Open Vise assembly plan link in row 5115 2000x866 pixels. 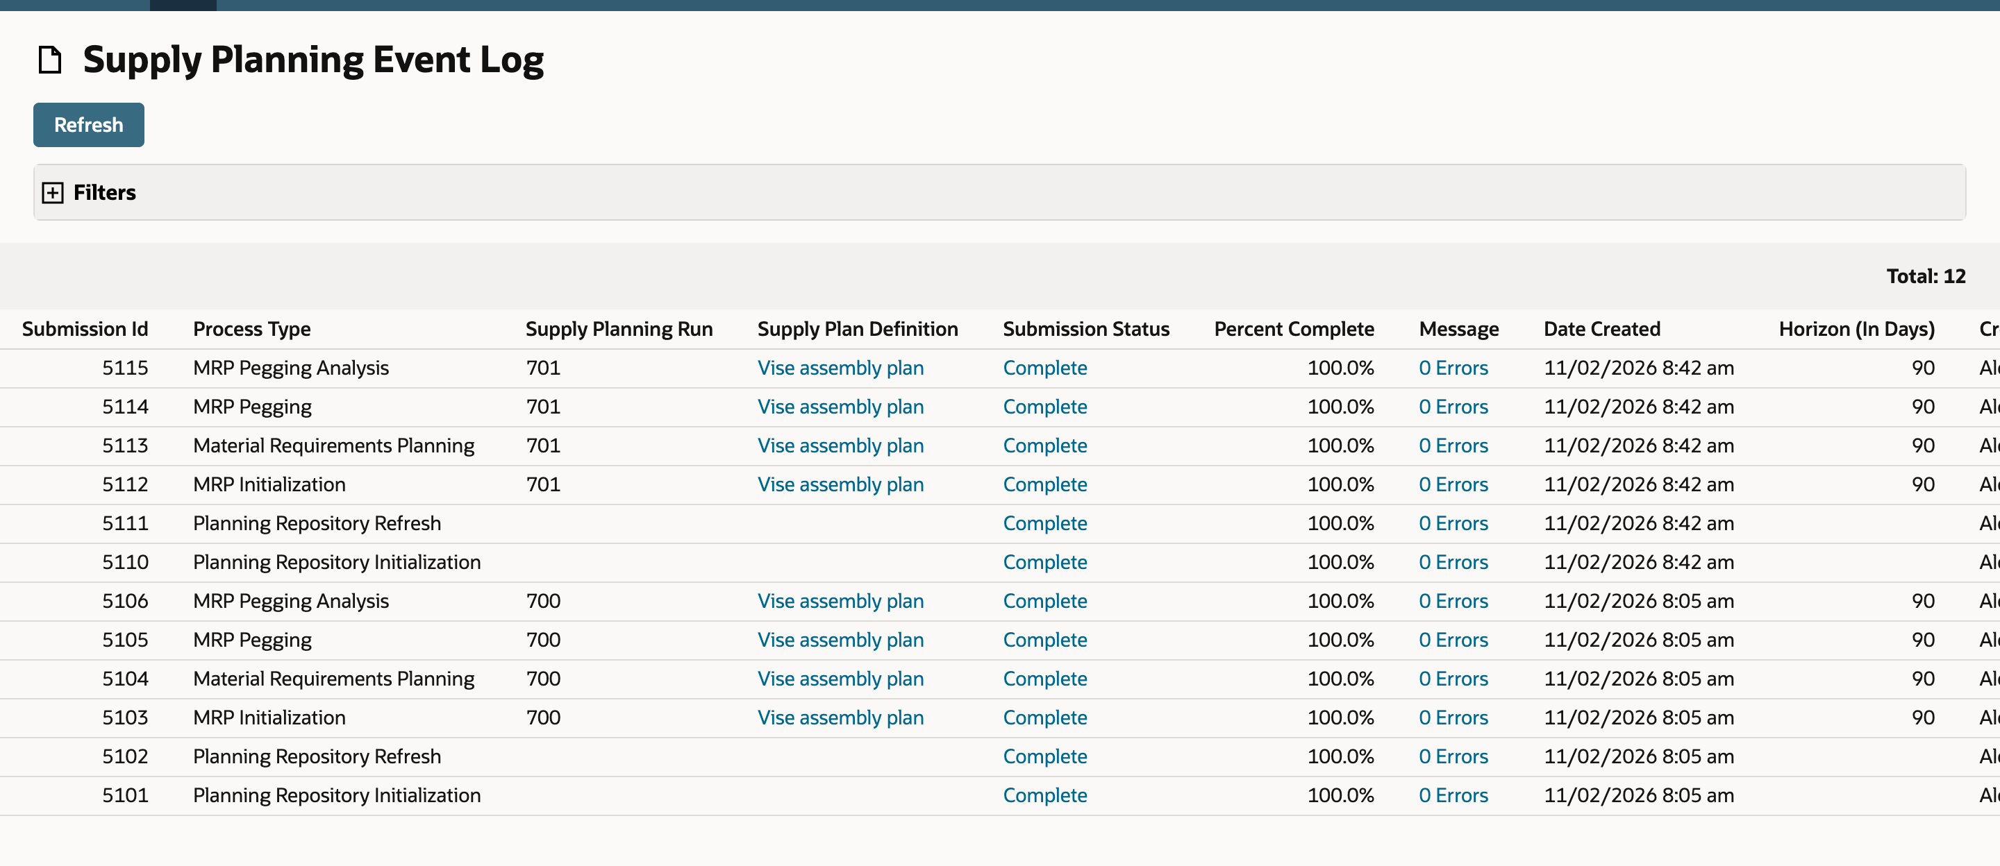pyautogui.click(x=840, y=368)
